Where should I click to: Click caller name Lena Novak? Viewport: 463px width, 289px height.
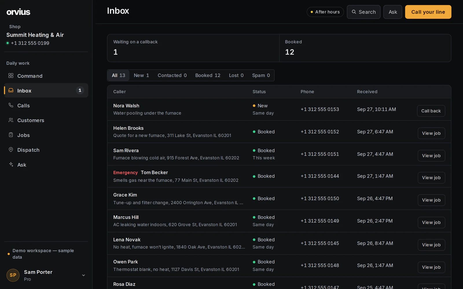tap(127, 240)
